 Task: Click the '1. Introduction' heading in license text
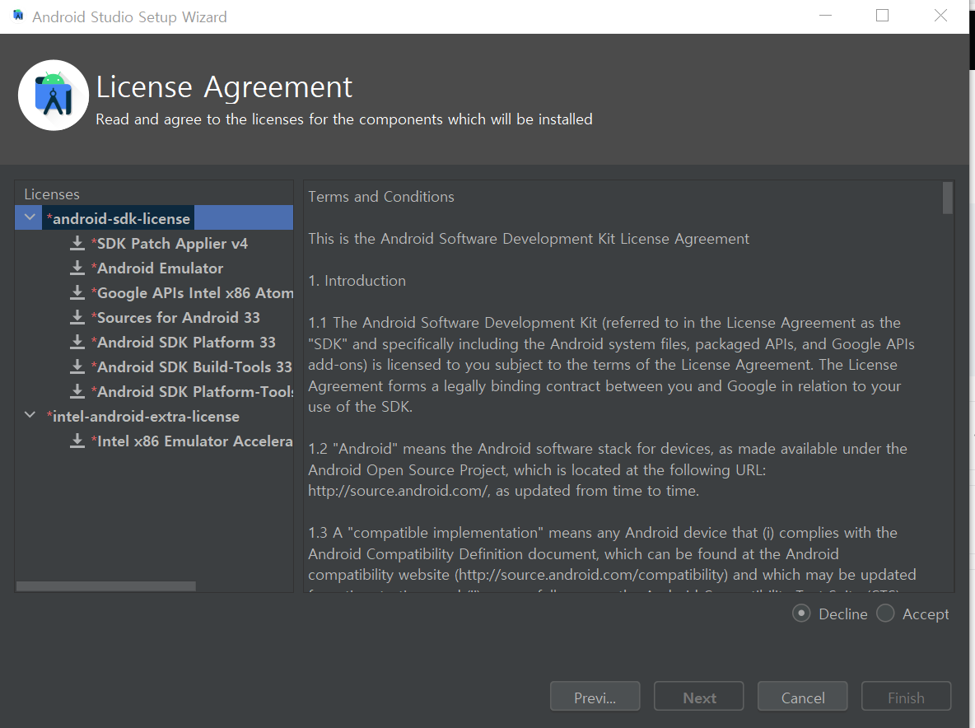(357, 281)
